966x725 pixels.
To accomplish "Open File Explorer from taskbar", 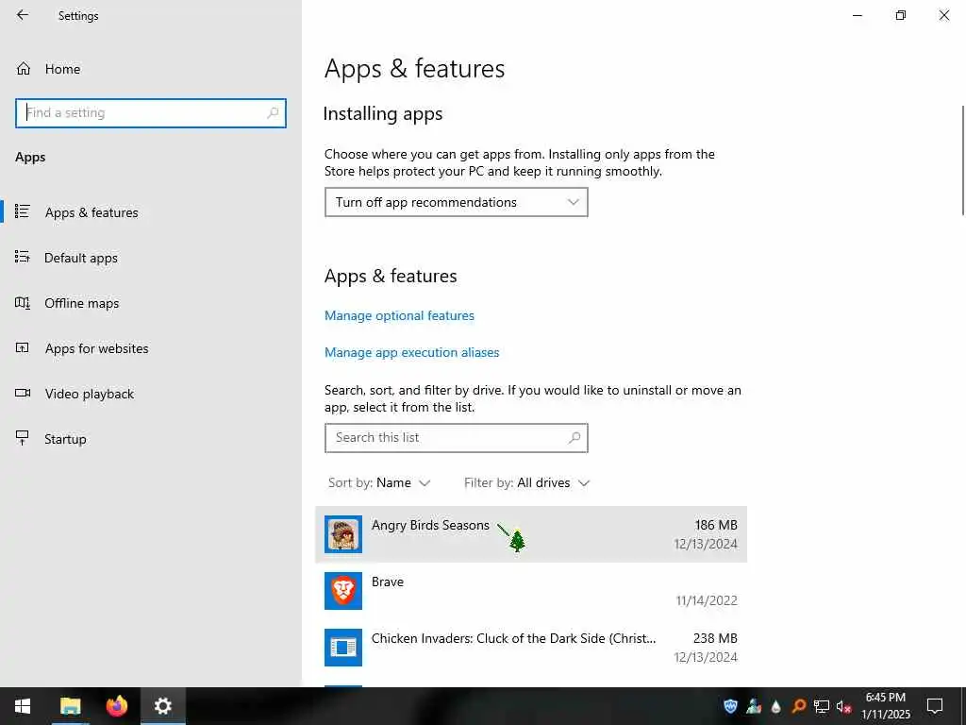I will click(70, 706).
